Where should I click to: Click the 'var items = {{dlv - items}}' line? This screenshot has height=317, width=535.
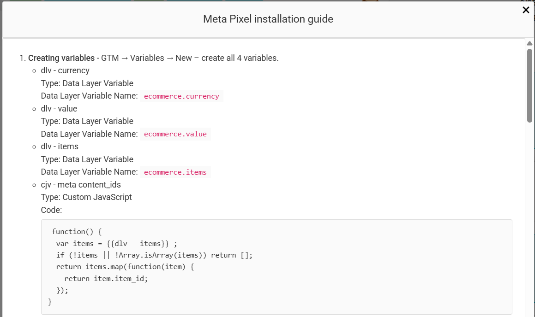point(117,244)
